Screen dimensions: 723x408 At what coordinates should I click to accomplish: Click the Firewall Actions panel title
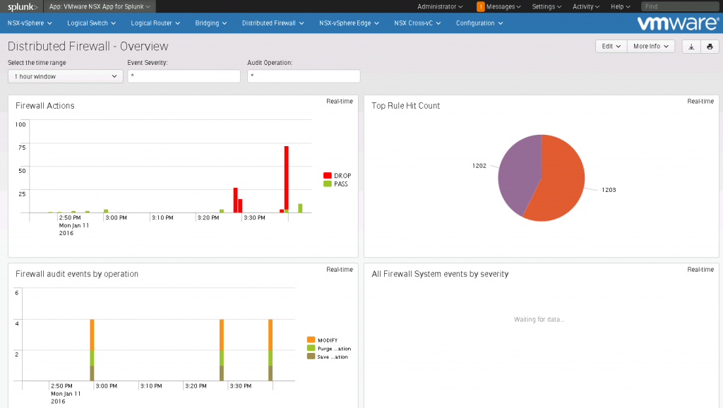pyautogui.click(x=45, y=106)
